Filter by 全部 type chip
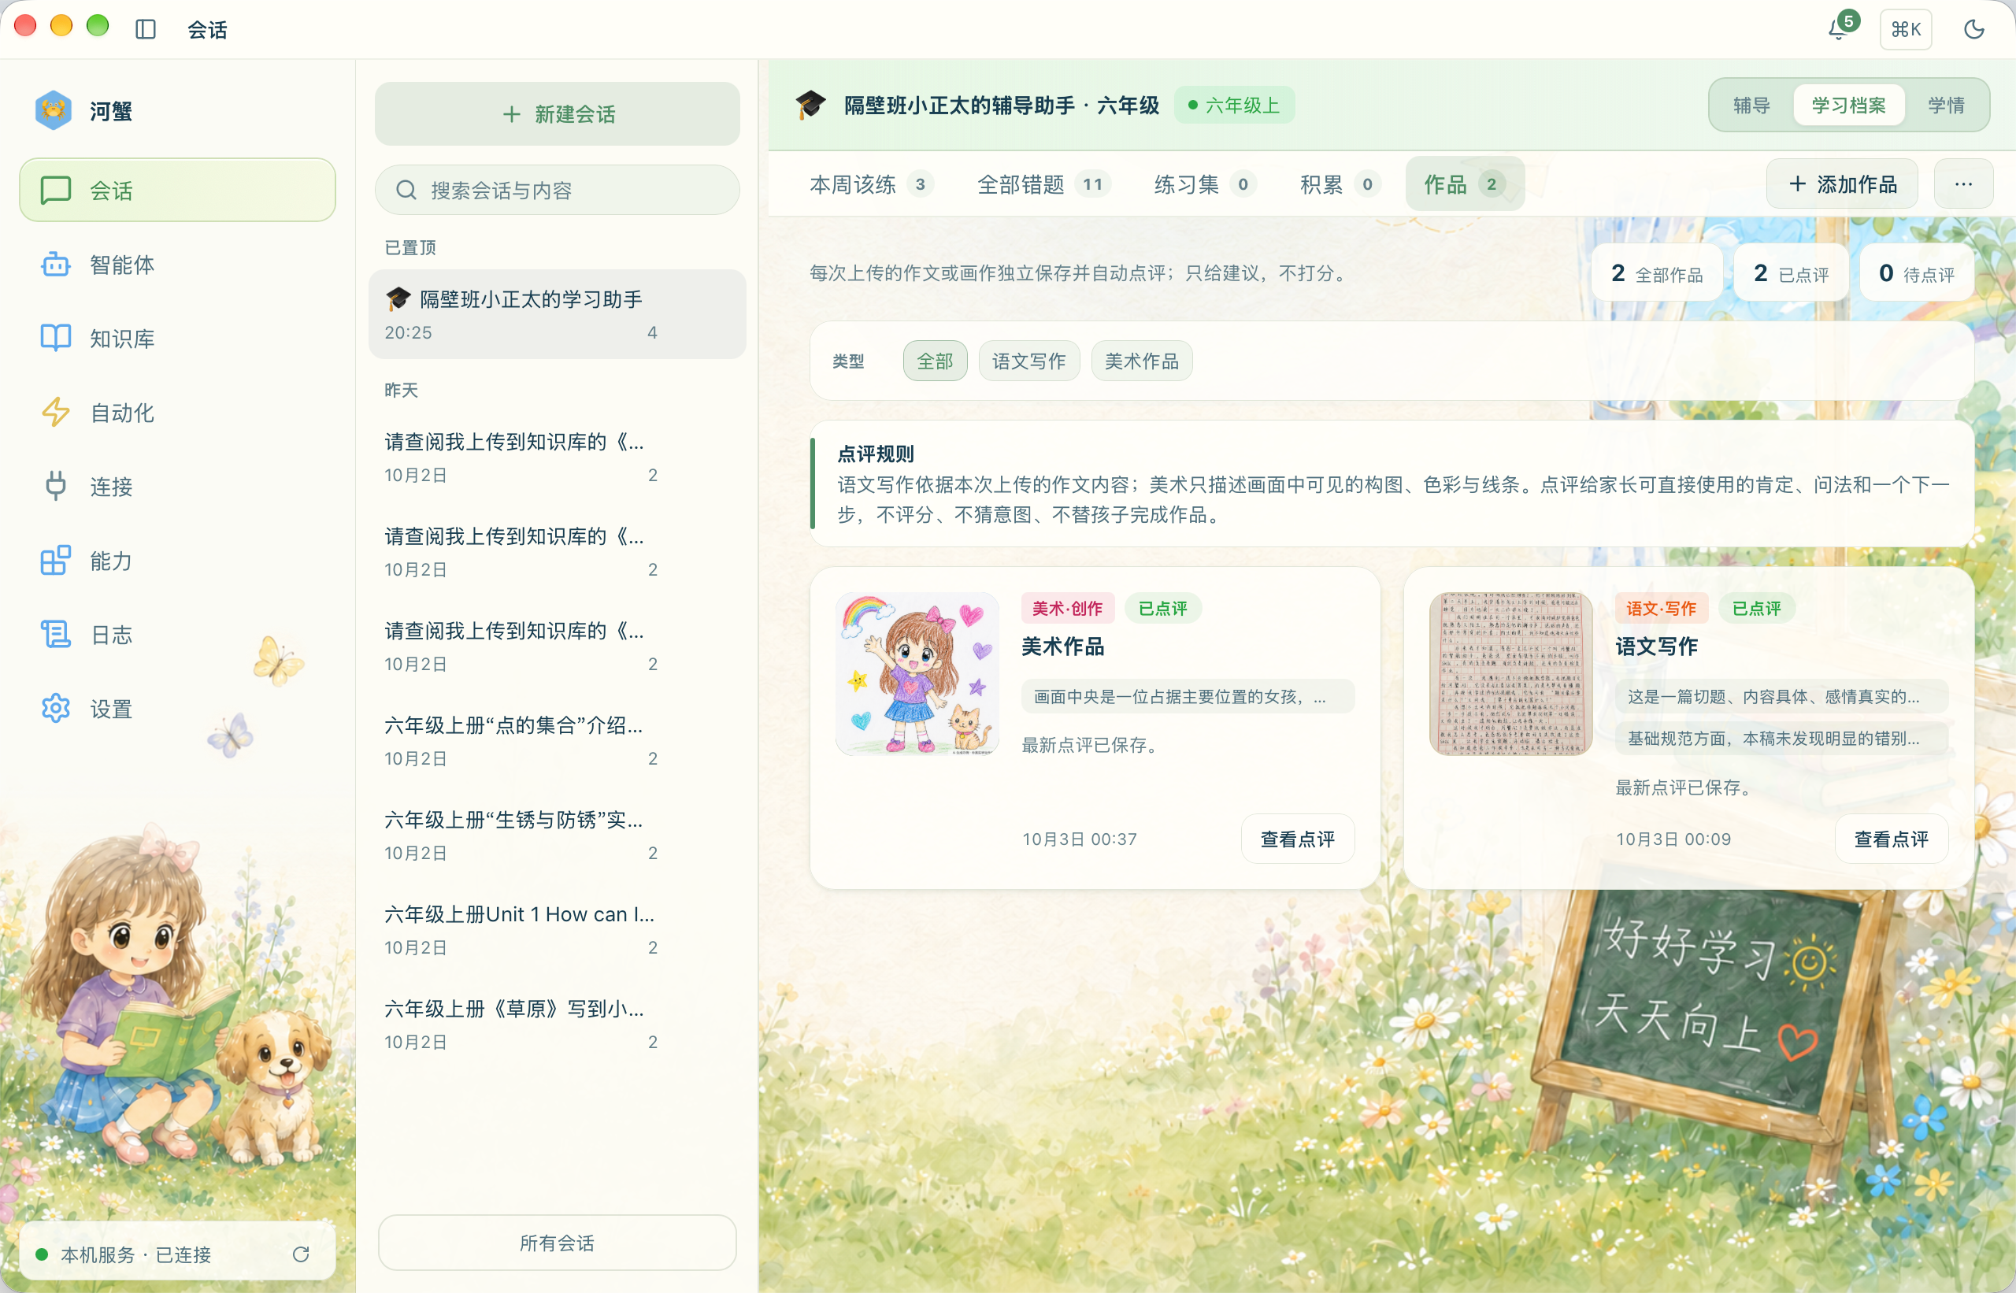Image resolution: width=2016 pixels, height=1293 pixels. [935, 362]
